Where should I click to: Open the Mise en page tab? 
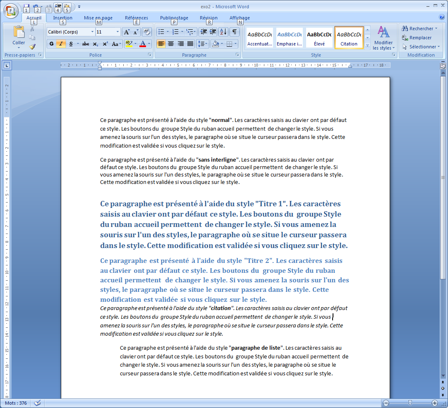pos(98,18)
